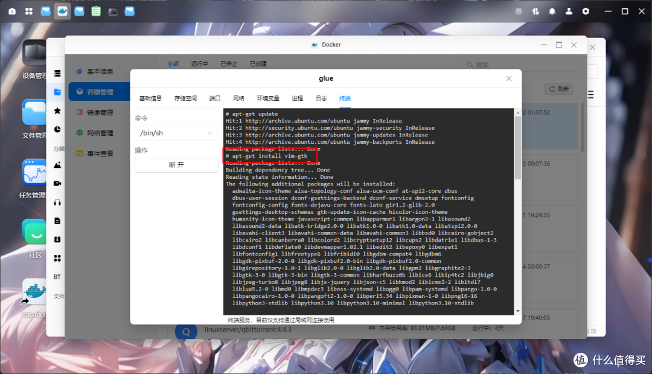Select video camera category icon in sidebar
The height and width of the screenshot is (374, 652).
click(x=57, y=184)
